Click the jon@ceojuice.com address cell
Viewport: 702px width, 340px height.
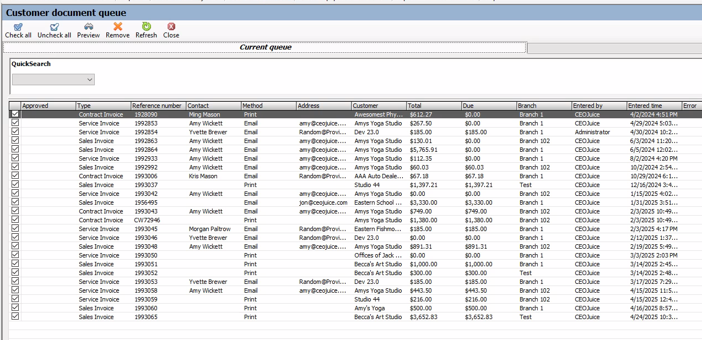tap(324, 202)
